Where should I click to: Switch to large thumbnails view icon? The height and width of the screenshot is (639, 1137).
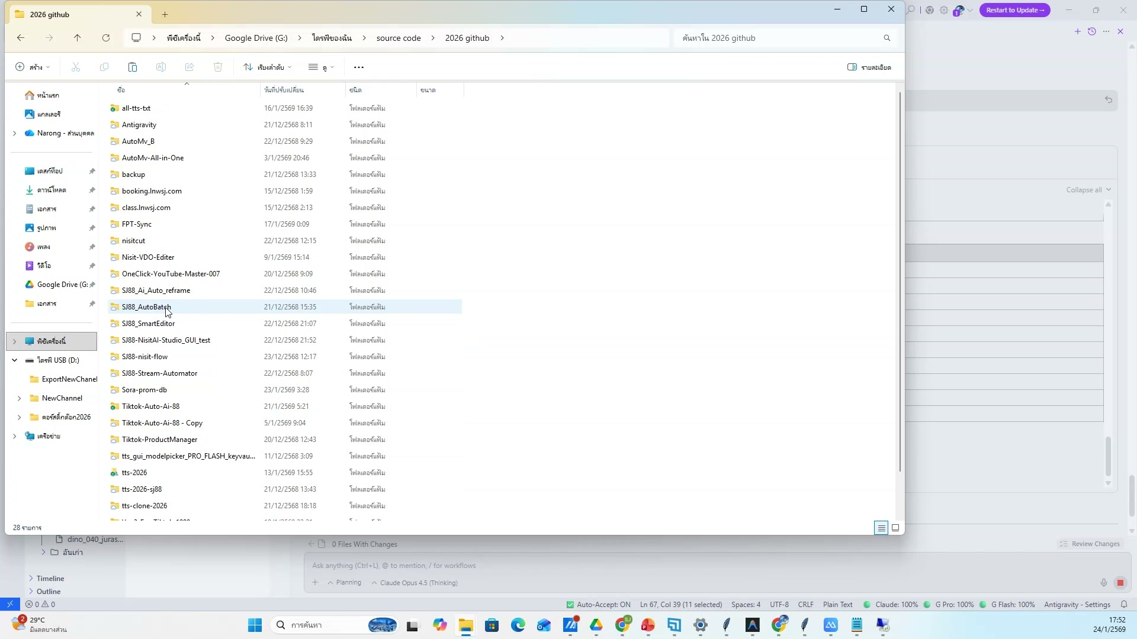[895, 528]
